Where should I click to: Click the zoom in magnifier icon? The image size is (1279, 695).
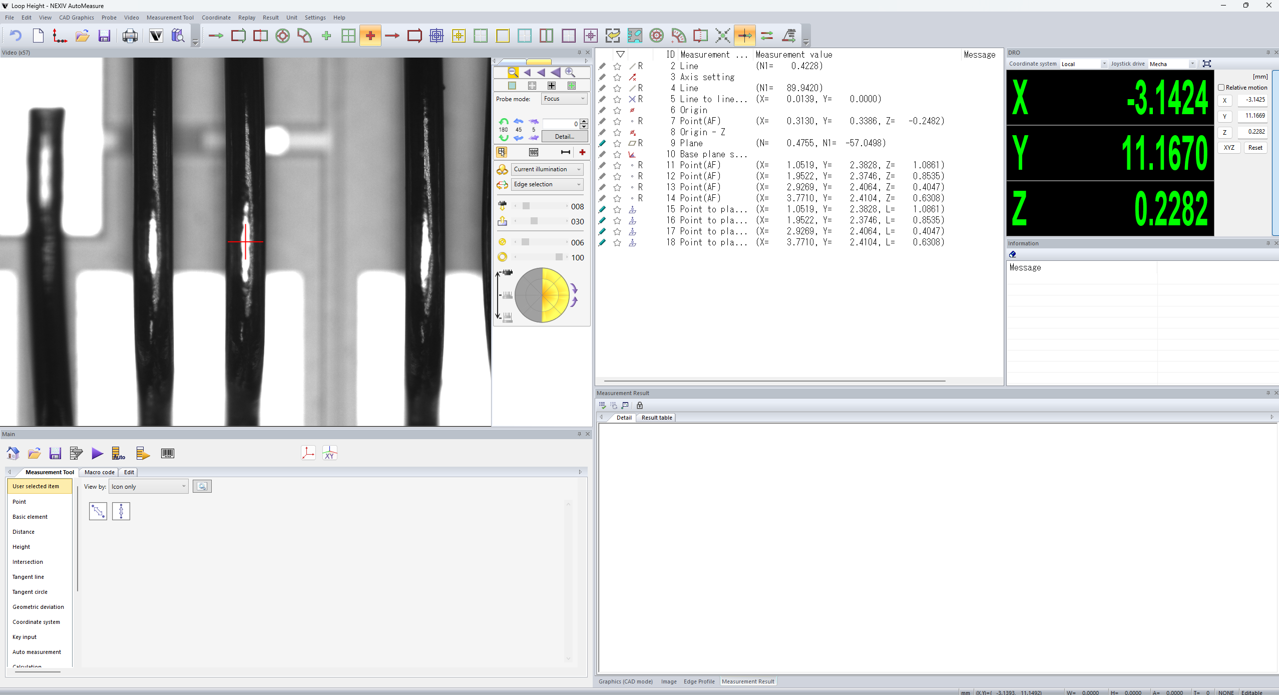[570, 73]
